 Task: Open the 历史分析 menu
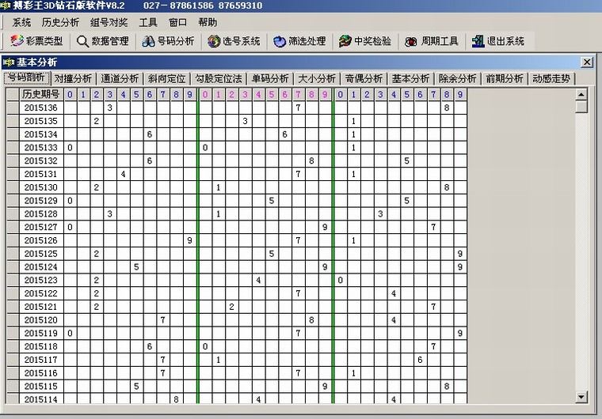(60, 23)
